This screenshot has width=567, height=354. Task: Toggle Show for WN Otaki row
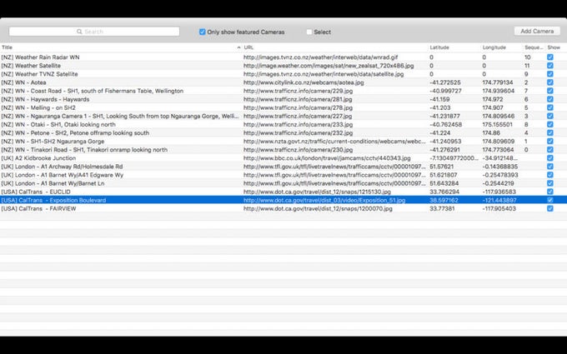click(x=550, y=124)
